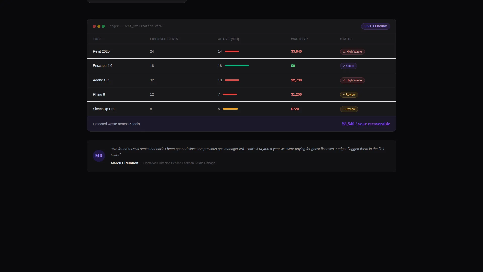Select the Revit 2025 row name
Screen dimensions: 483x272
[101, 51]
